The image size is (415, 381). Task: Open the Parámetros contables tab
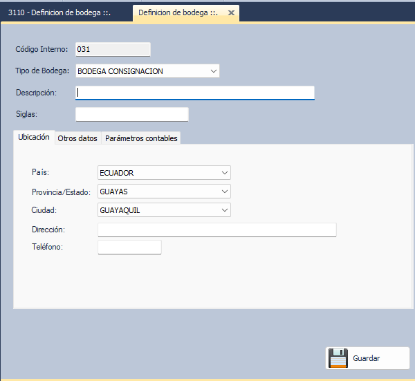[141, 138]
